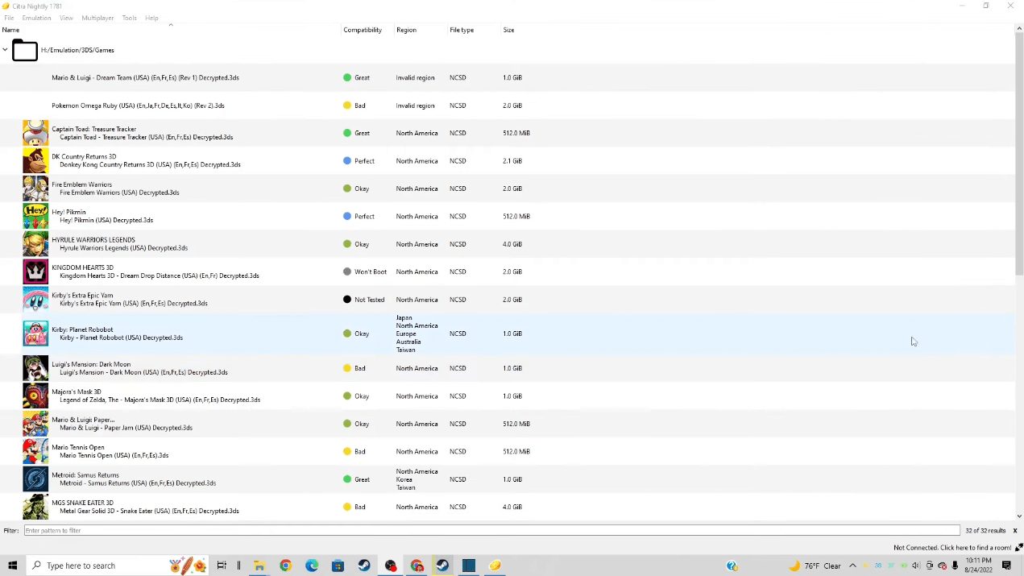The width and height of the screenshot is (1024, 576).
Task: Select the Kingdom Hearts 3D game icon
Action: click(x=35, y=271)
